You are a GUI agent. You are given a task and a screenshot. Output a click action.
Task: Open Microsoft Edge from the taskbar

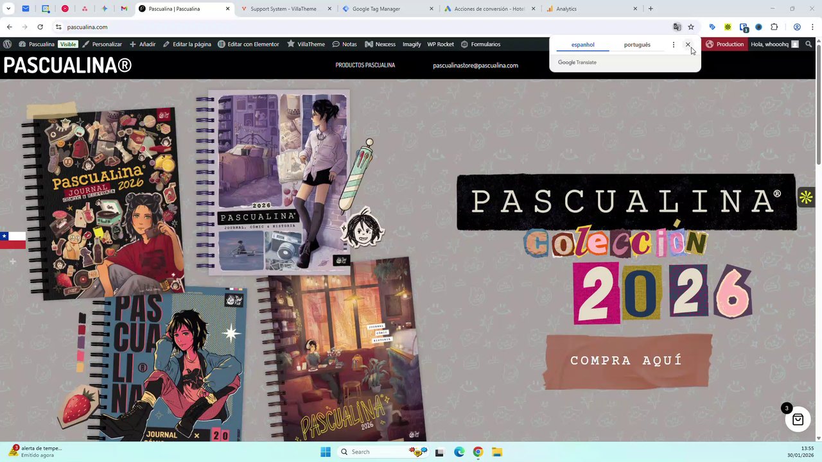[x=459, y=452]
